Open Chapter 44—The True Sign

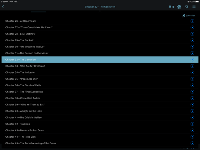point(20,137)
